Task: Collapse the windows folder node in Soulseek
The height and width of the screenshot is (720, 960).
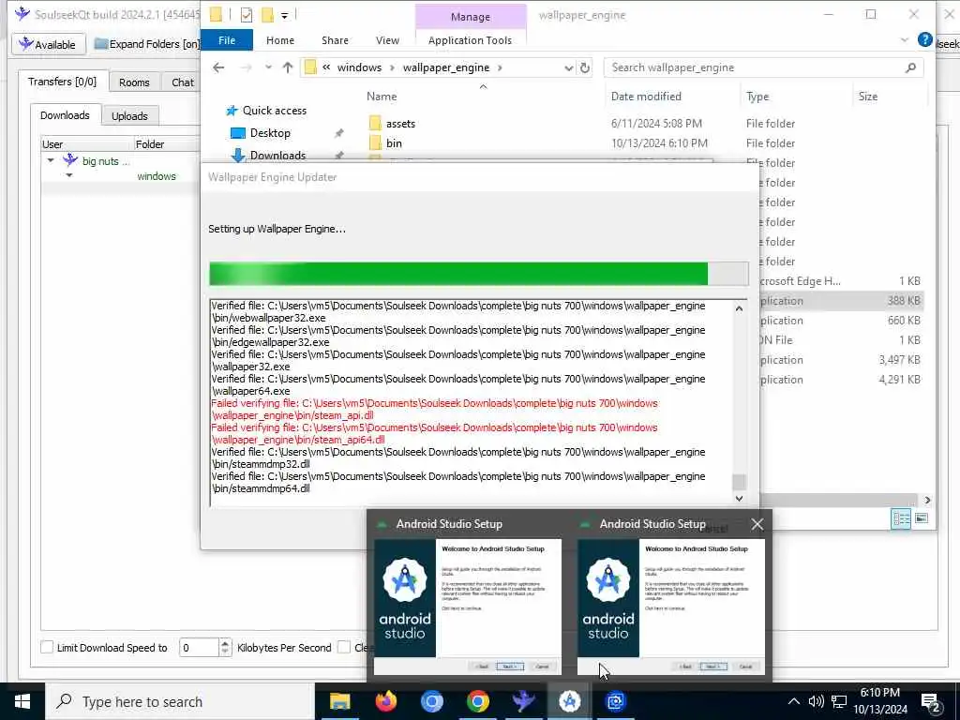Action: [69, 175]
